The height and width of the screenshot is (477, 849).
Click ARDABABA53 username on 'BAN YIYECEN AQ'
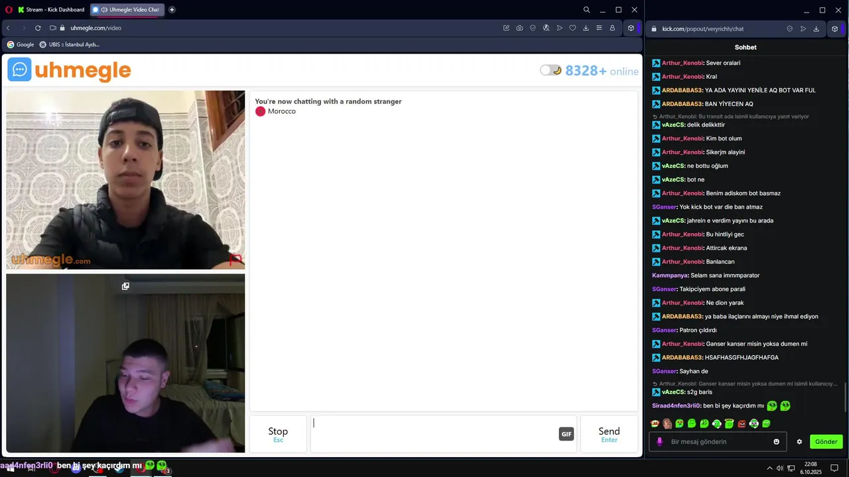tap(682, 104)
